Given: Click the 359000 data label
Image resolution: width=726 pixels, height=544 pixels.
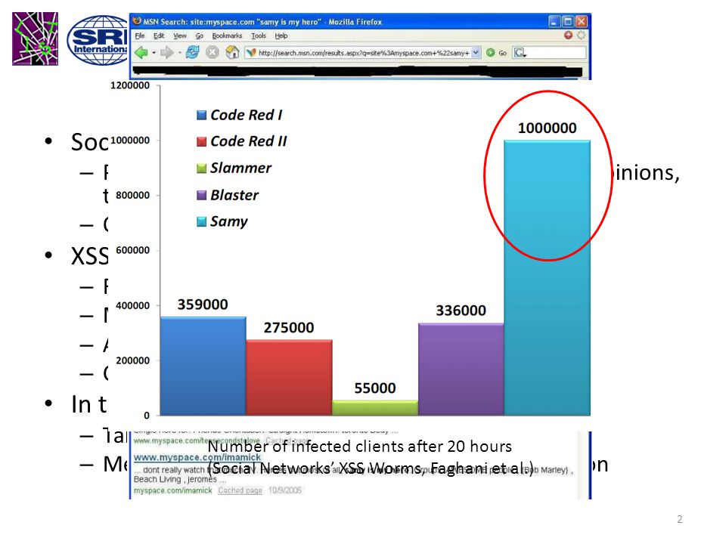Looking at the screenshot, I should pos(203,304).
